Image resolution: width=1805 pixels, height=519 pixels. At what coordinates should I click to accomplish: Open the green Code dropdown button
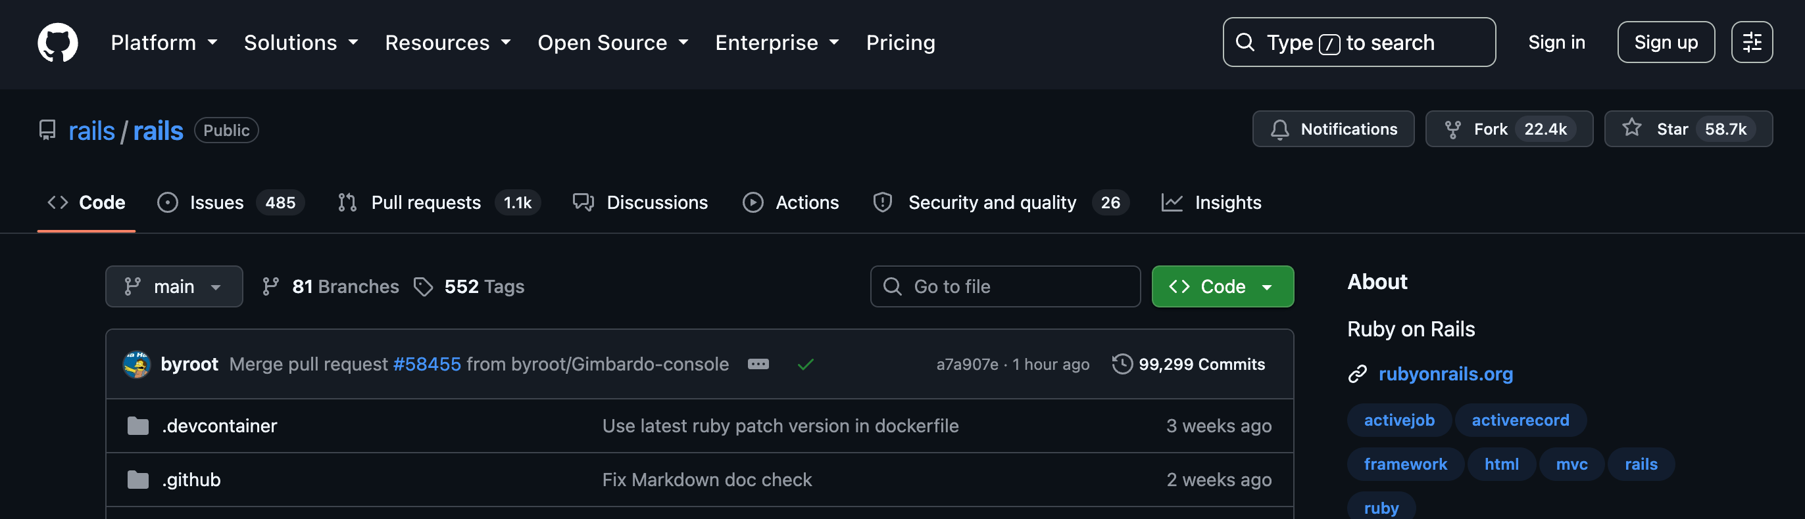[1223, 287]
